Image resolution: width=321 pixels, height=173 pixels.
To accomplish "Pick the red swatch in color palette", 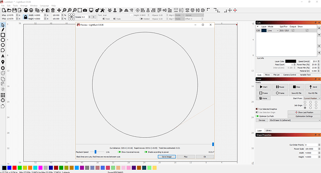I will 14,168.
